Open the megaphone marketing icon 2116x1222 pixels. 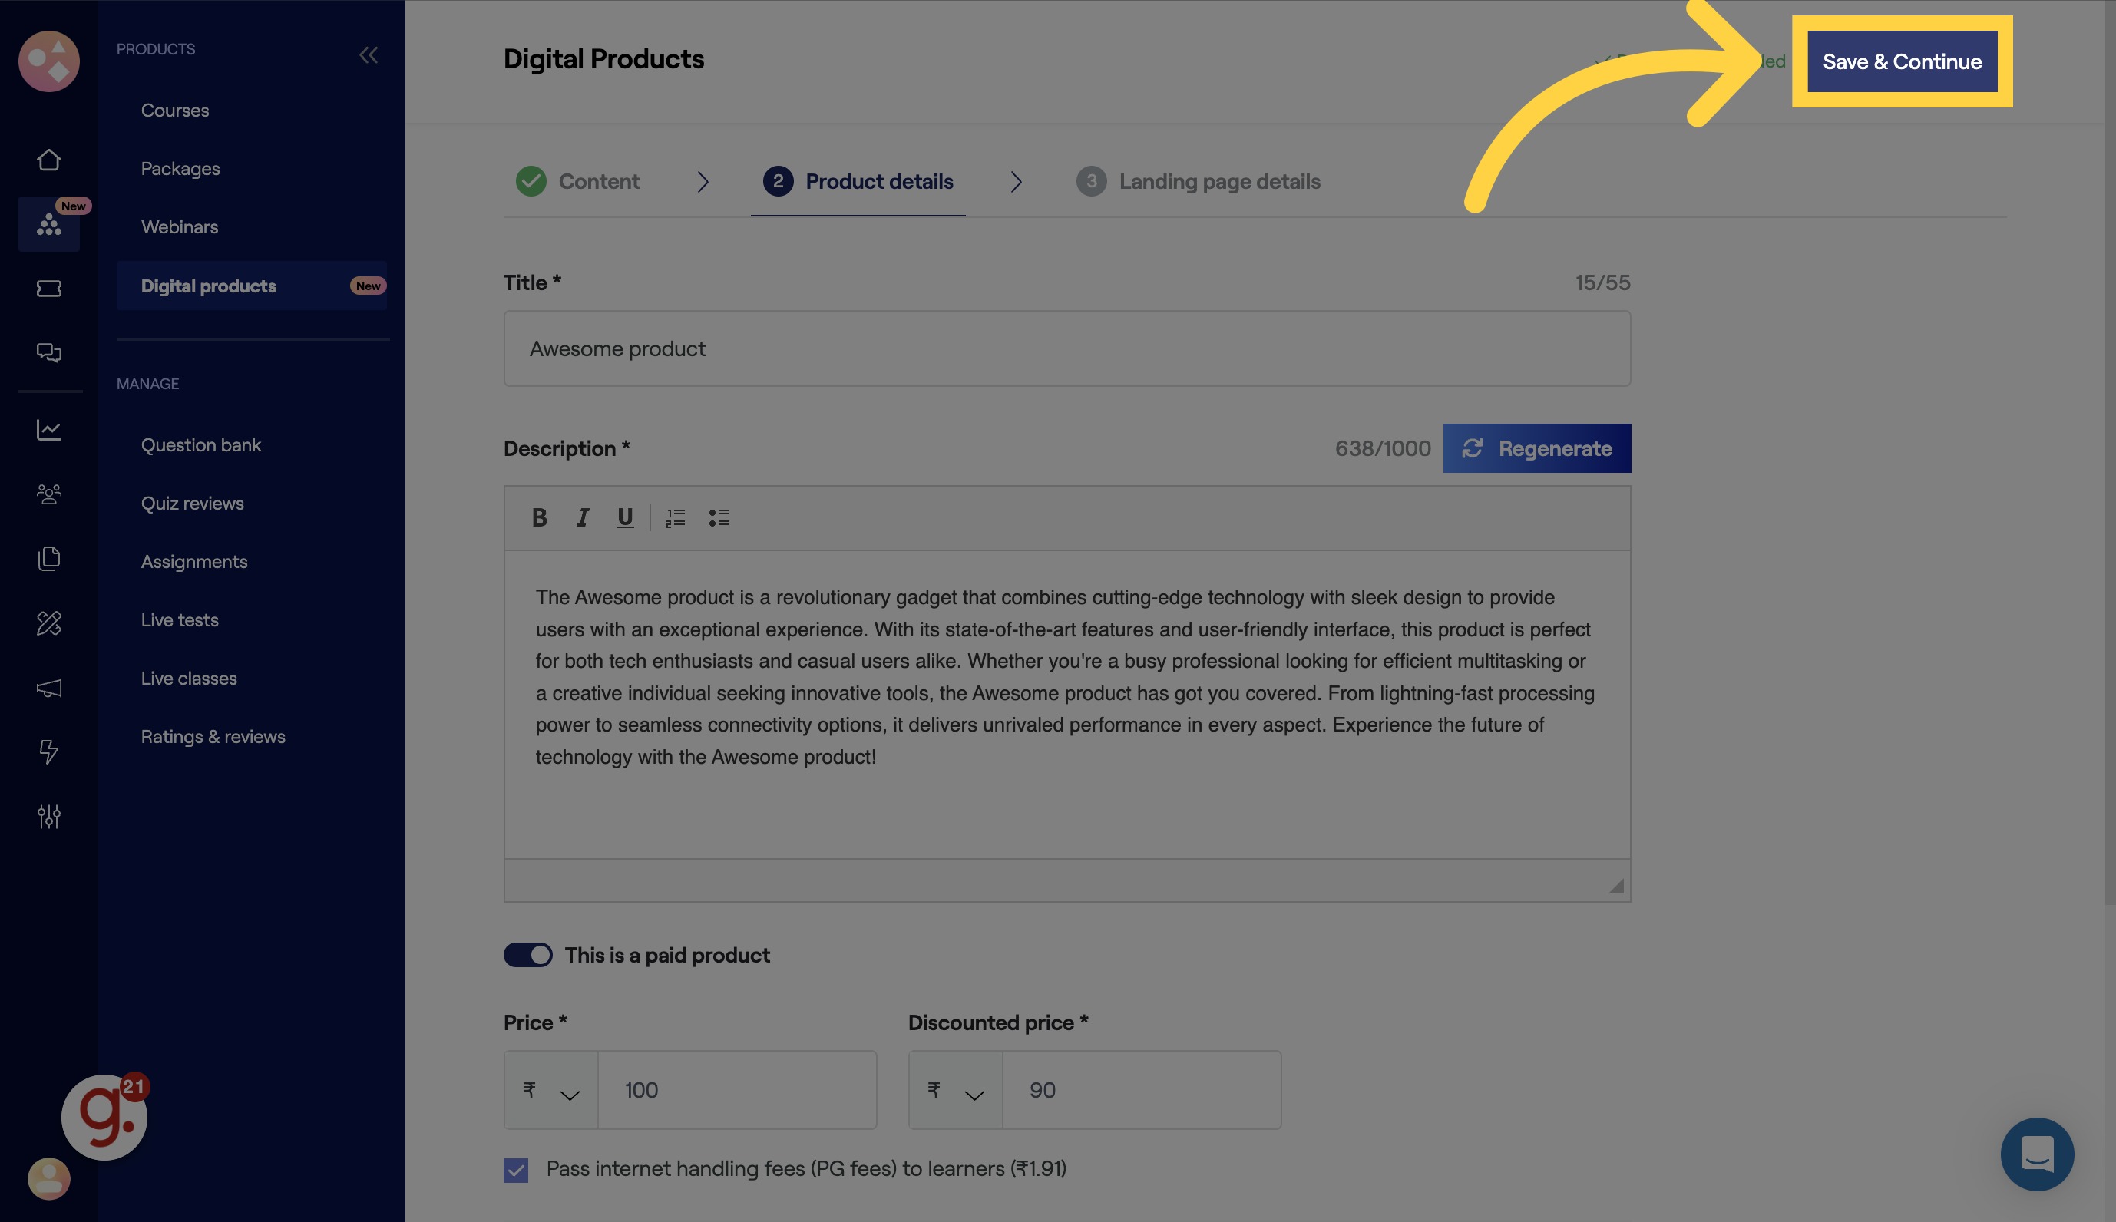(x=48, y=689)
